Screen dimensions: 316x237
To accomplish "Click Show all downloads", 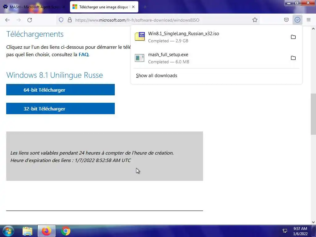I will point(156,76).
